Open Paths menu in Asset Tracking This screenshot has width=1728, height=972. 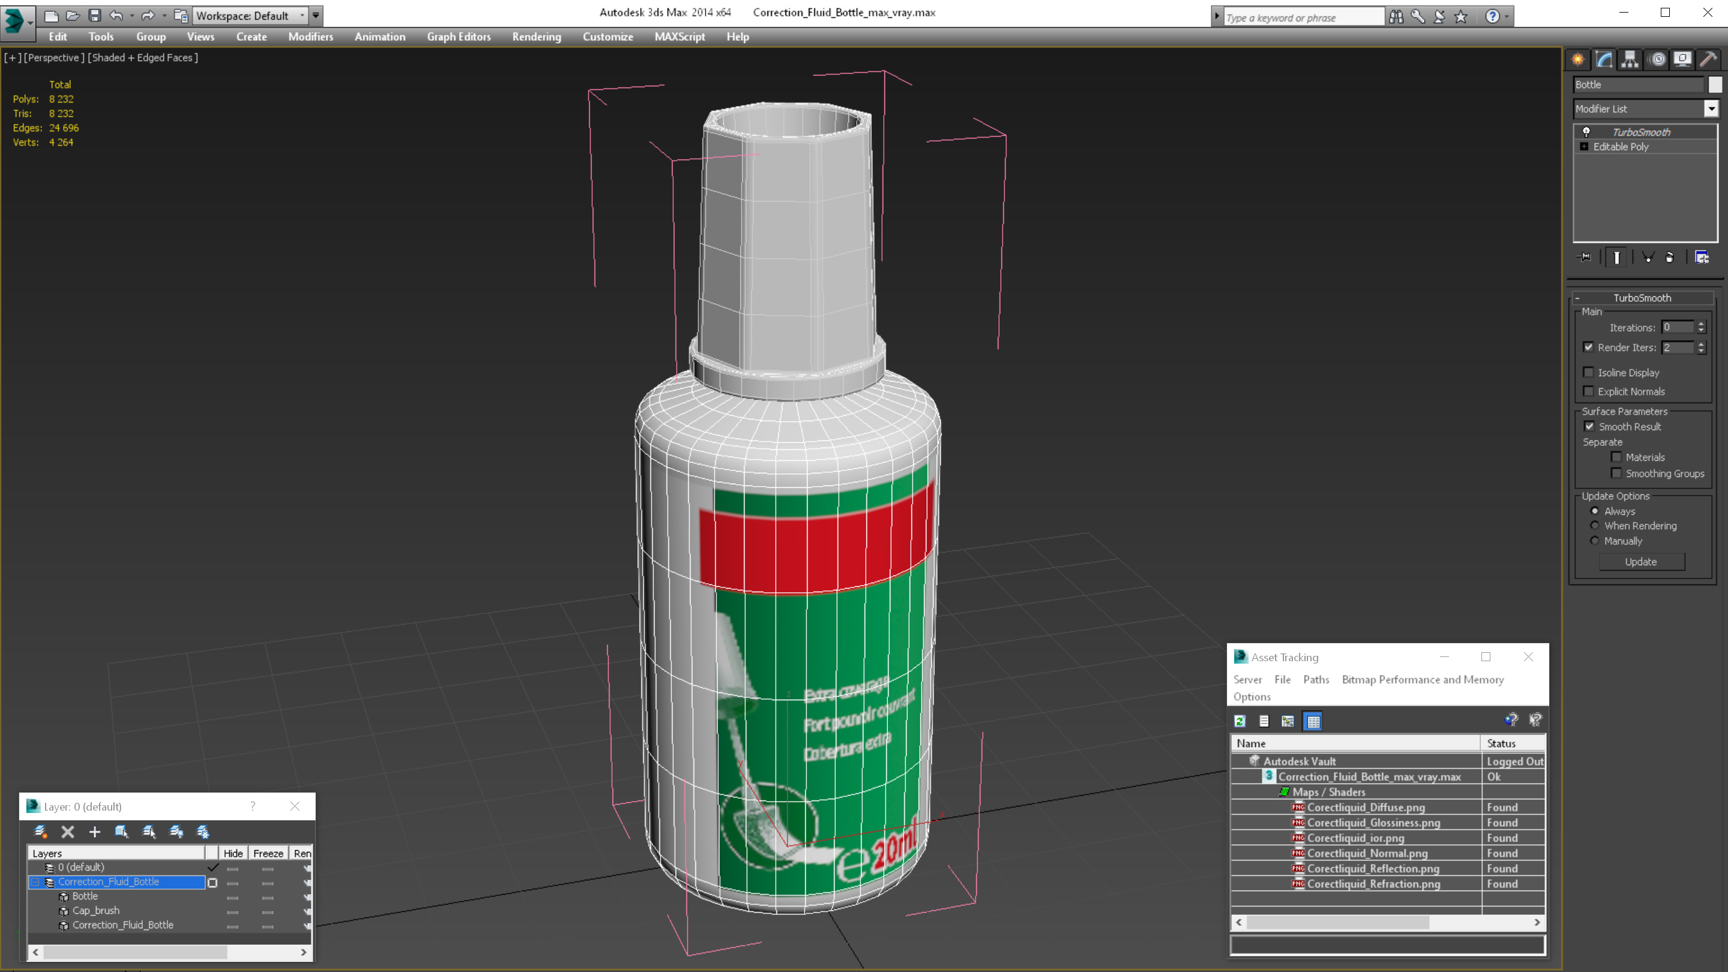1316,680
